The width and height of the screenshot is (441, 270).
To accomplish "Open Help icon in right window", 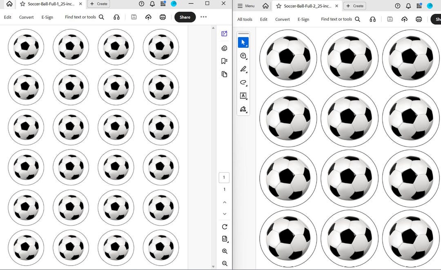I will (x=398, y=6).
